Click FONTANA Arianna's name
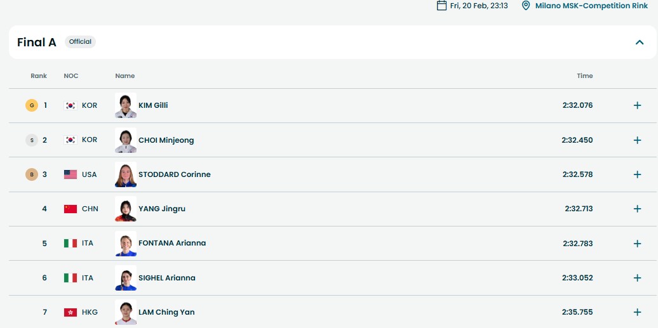The height and width of the screenshot is (328, 658). (x=172, y=243)
